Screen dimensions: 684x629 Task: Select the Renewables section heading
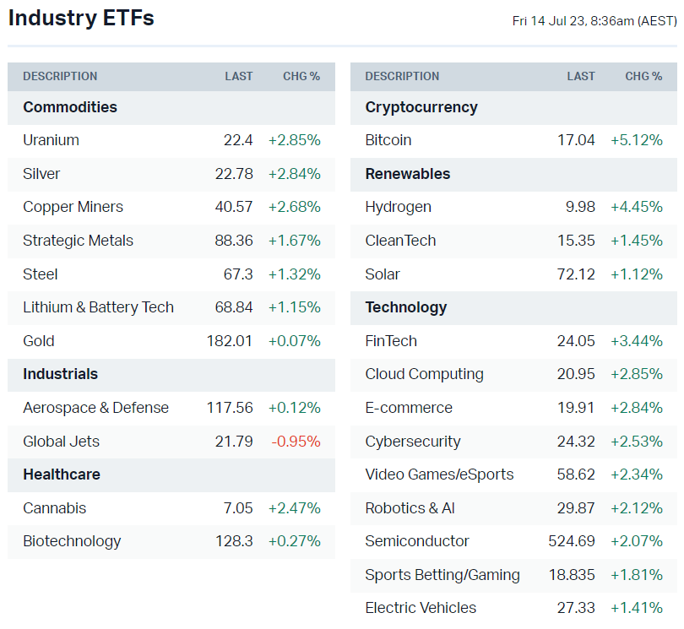tap(408, 174)
